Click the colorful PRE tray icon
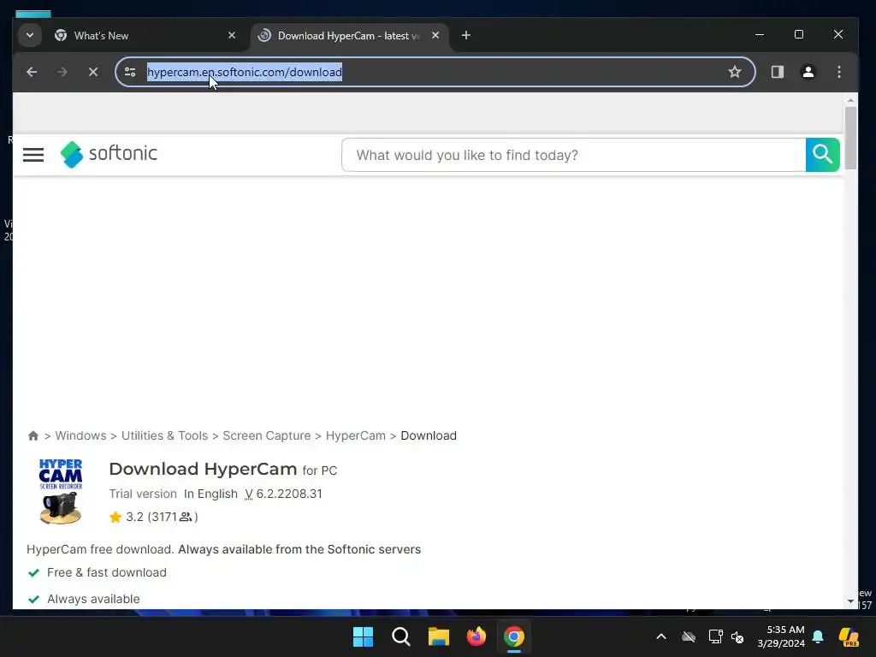This screenshot has width=876, height=657. pyautogui.click(x=849, y=636)
